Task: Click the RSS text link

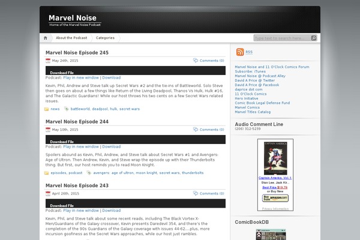Action: [249, 52]
